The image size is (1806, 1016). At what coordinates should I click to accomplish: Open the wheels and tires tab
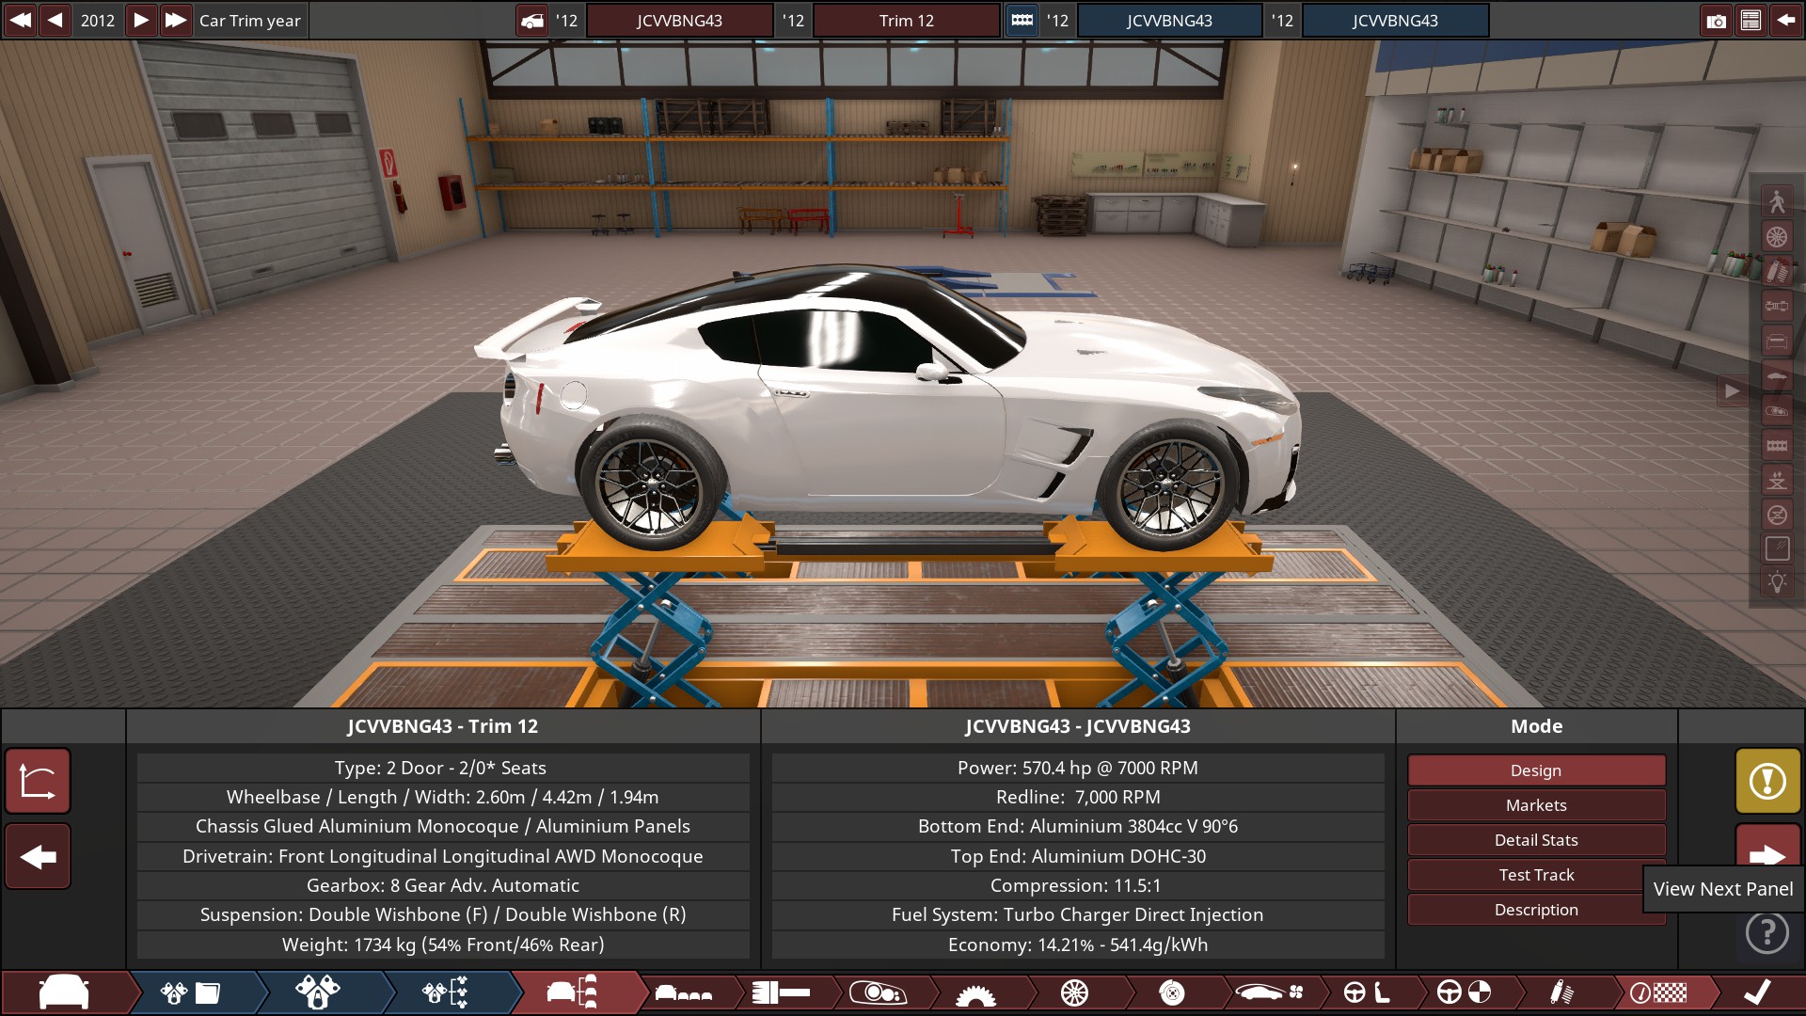tap(1073, 992)
